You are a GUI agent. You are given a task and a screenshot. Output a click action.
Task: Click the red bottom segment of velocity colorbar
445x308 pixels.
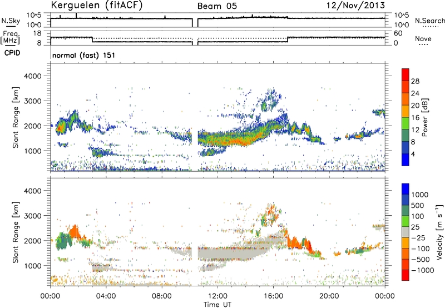406,275
